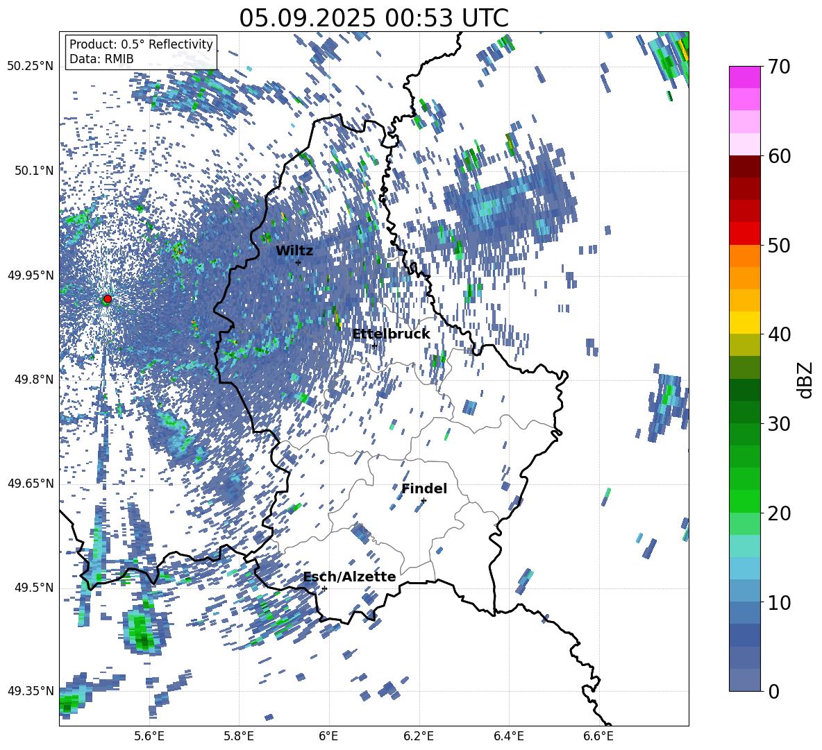The image size is (822, 750).
Task: Pick the yellow colorbar segment at 40
Action: pyautogui.click(x=744, y=323)
